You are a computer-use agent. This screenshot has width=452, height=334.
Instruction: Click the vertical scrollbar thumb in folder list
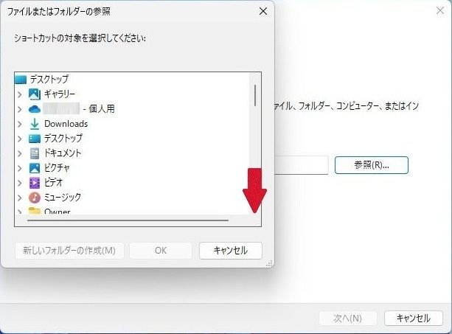pos(255,94)
